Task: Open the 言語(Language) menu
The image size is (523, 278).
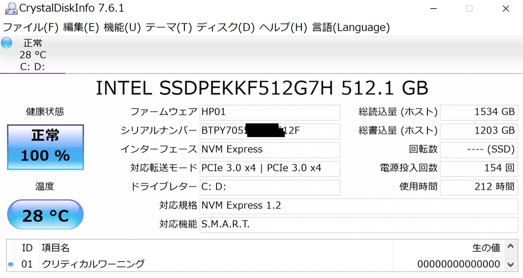Action: click(351, 27)
